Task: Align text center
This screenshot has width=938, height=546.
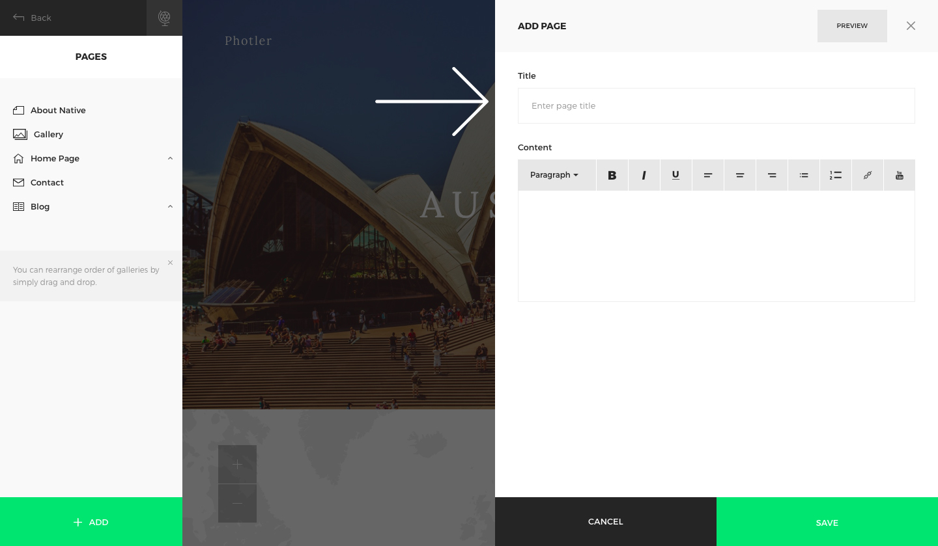Action: pos(740,175)
